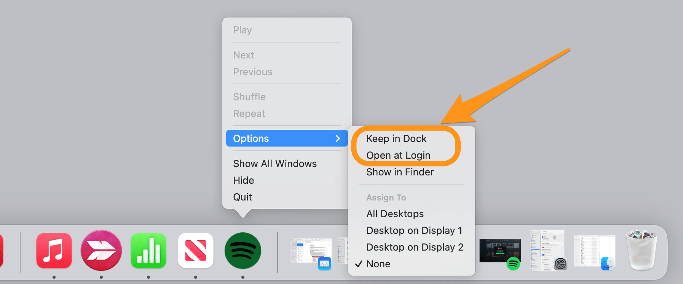
Task: Click the Spotify icon in the Dock
Action: click(243, 251)
